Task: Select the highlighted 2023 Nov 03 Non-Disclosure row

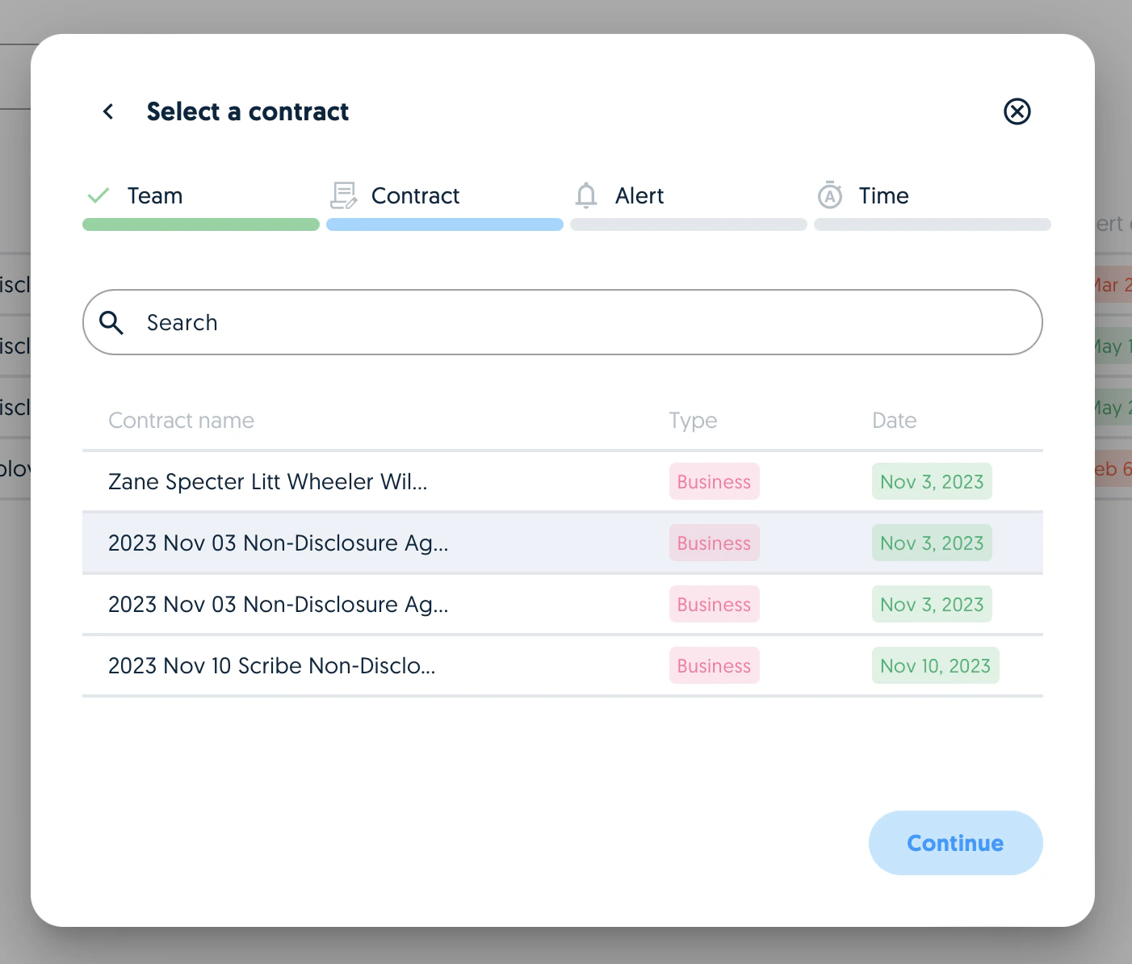Action: tap(563, 543)
